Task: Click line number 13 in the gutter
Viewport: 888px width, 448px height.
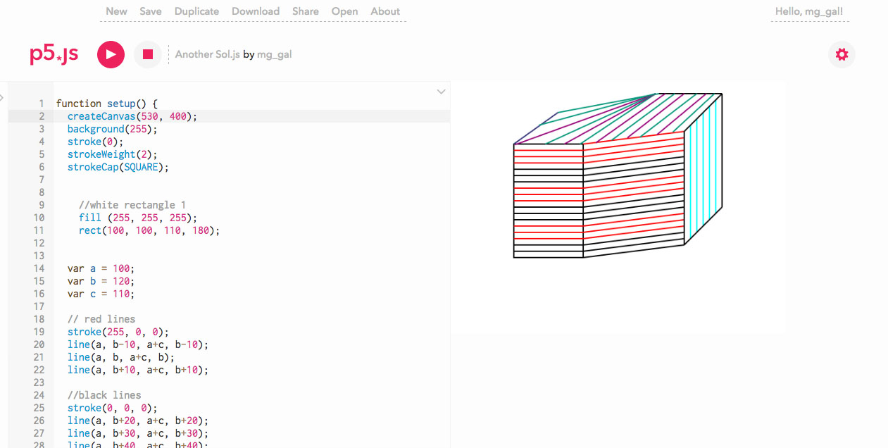Action: 39,256
